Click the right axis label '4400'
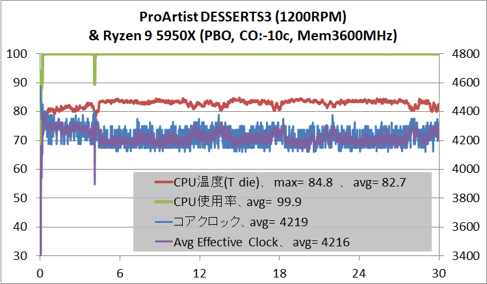 [466, 111]
